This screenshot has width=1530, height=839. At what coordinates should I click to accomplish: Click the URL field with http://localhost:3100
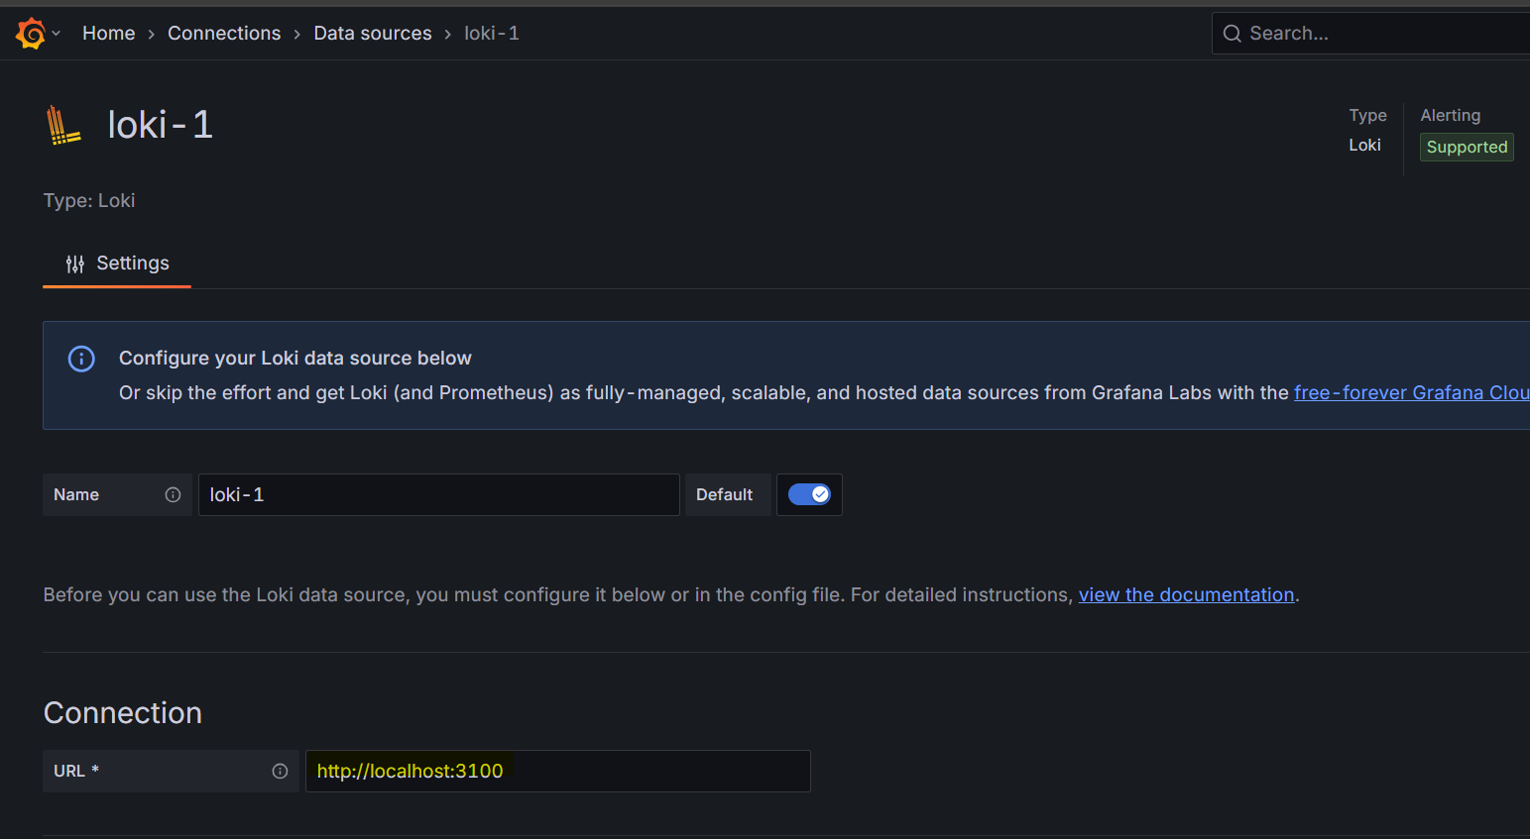558,772
